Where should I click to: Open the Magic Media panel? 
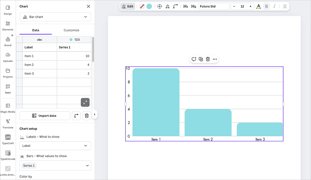(8, 108)
